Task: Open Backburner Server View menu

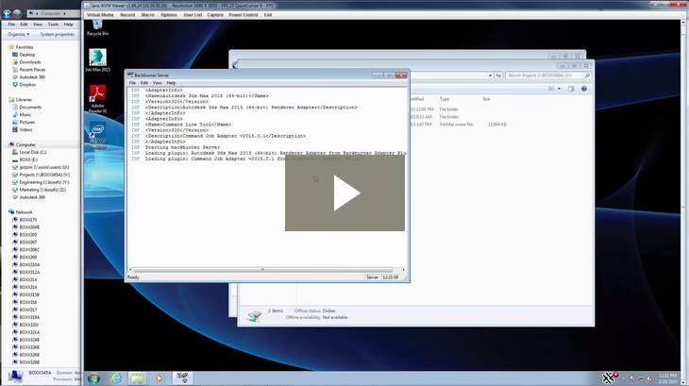Action: click(x=157, y=83)
